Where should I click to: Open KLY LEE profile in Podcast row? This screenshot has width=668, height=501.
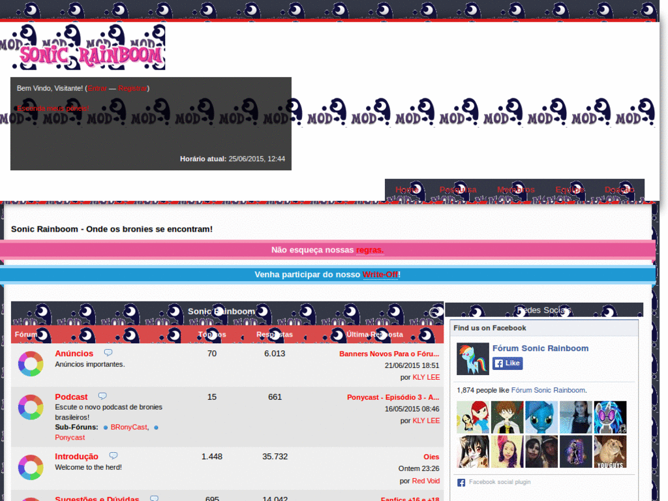point(426,421)
